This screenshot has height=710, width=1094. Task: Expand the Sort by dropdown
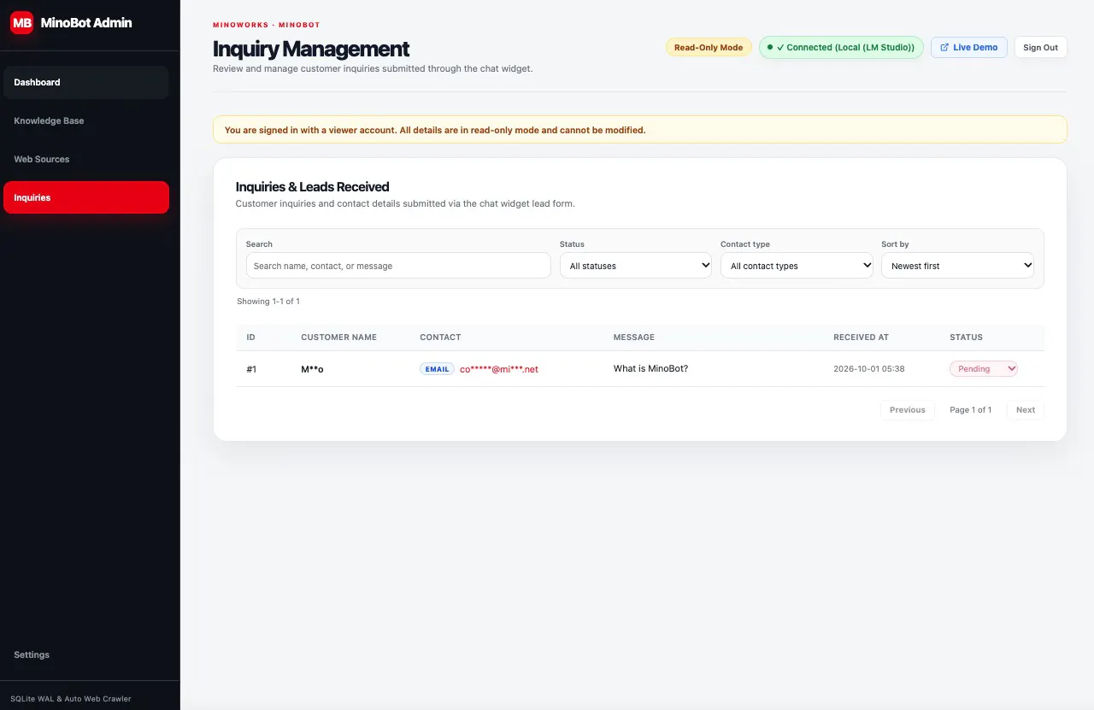957,266
